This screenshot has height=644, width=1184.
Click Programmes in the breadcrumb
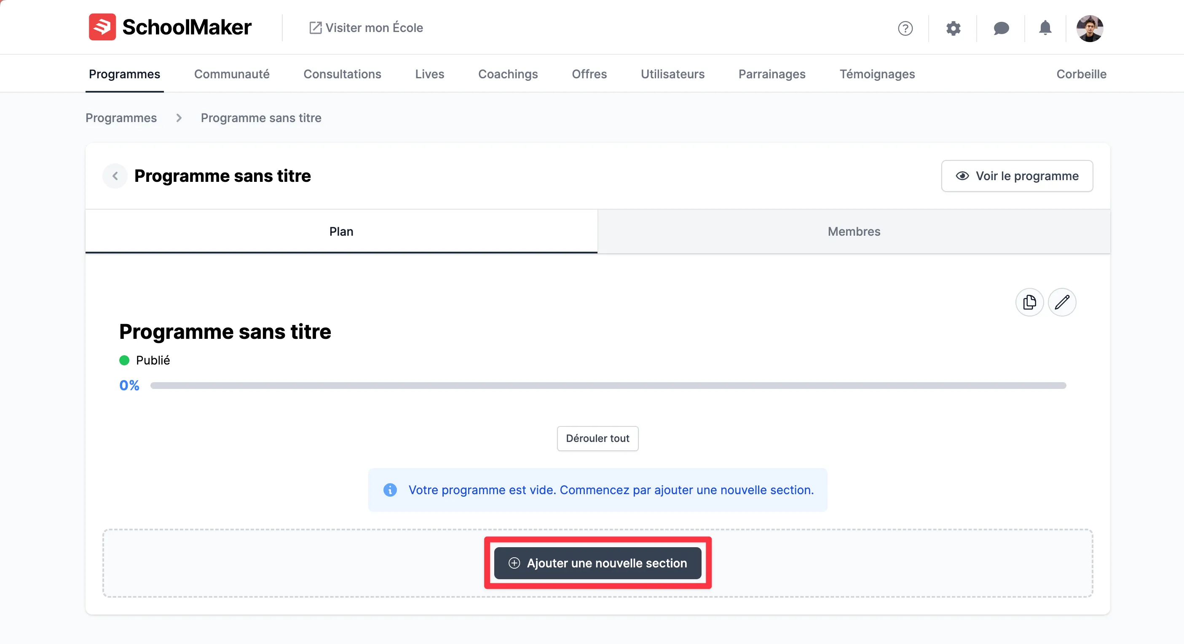click(121, 118)
